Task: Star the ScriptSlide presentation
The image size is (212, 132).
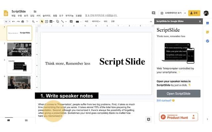Action: 30,12
